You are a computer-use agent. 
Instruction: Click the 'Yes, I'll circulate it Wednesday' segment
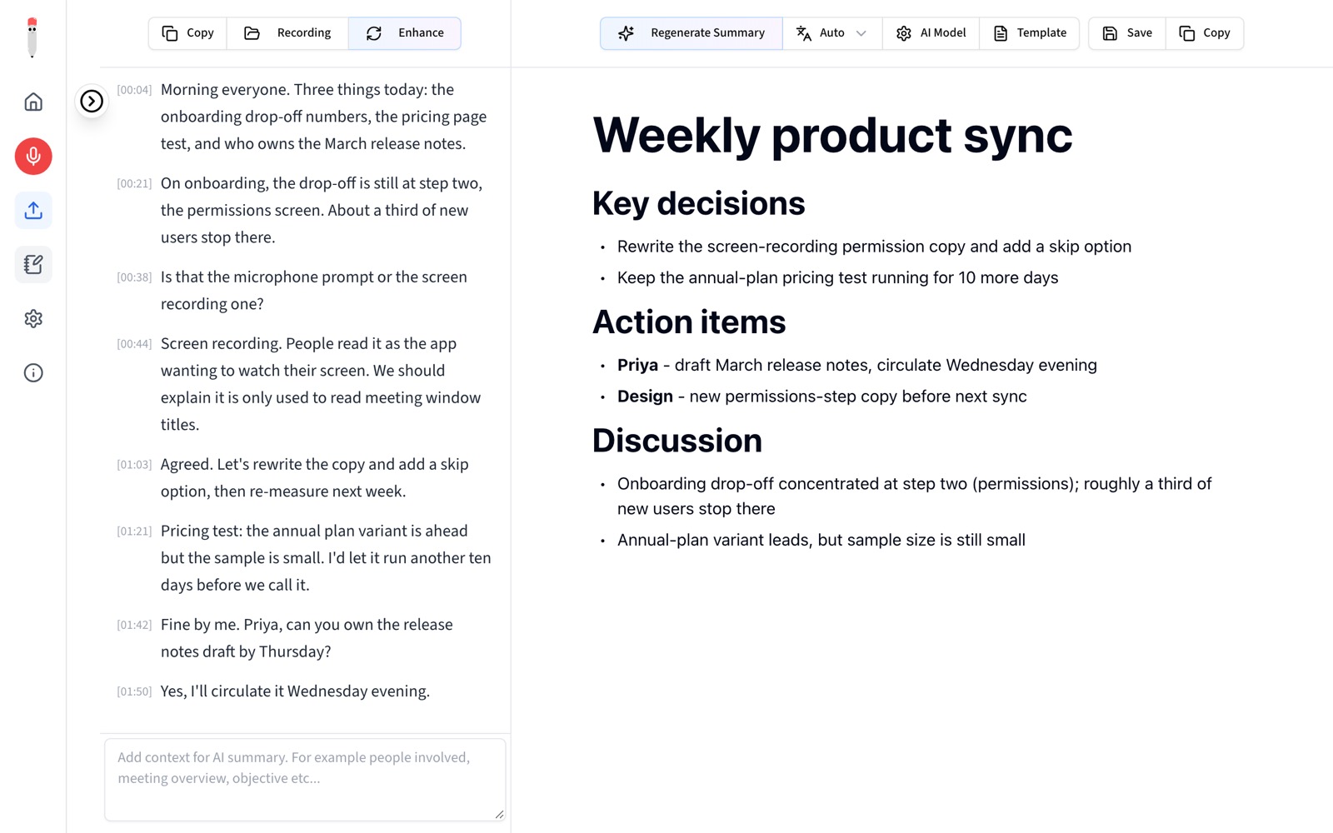tap(295, 691)
